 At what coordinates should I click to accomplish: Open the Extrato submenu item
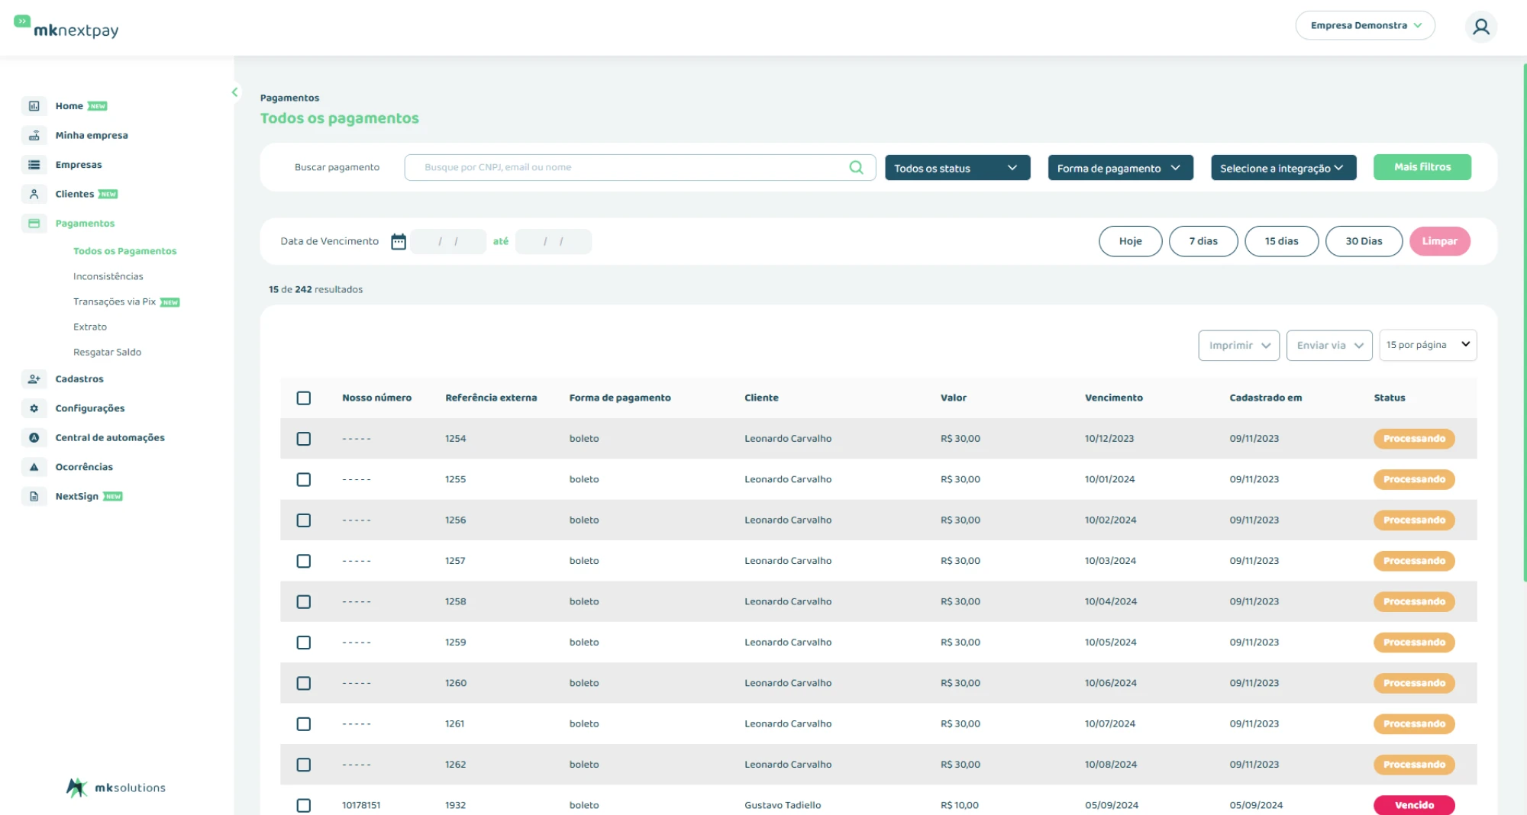coord(90,327)
